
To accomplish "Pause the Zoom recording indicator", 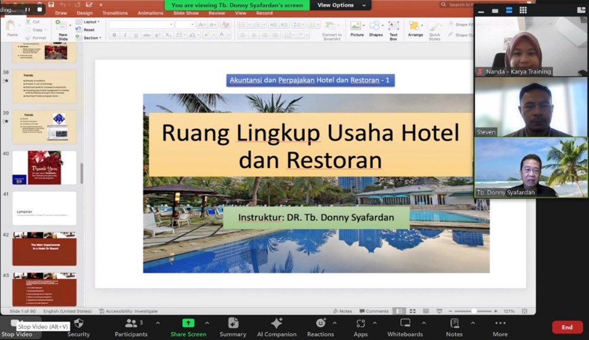I will pyautogui.click(x=27, y=9).
